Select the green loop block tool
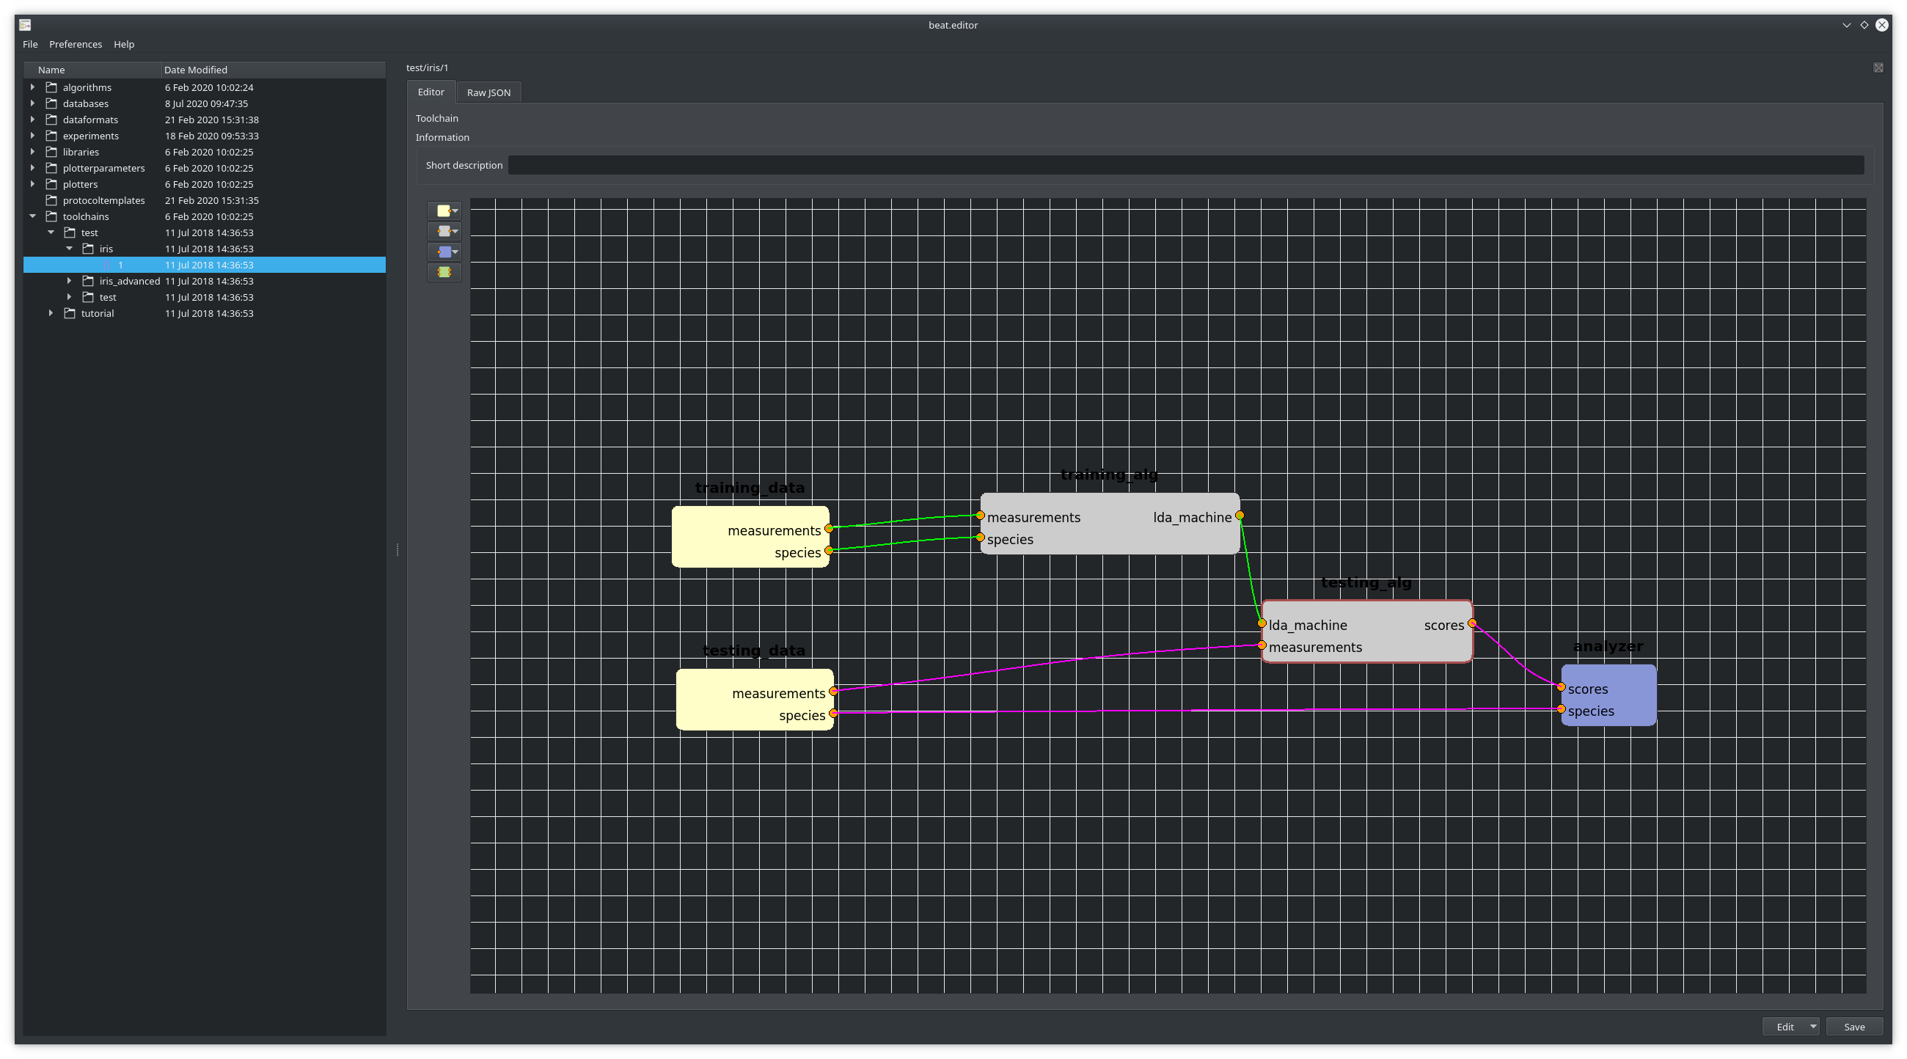1907x1059 pixels. [444, 272]
